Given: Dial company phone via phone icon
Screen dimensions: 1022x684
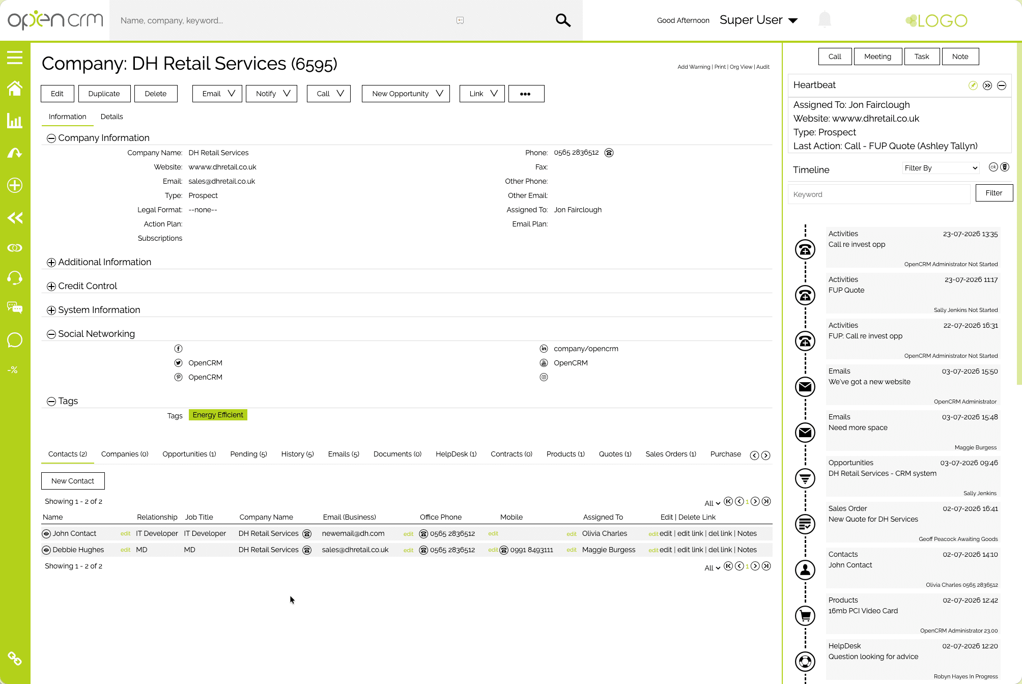Looking at the screenshot, I should click(609, 153).
